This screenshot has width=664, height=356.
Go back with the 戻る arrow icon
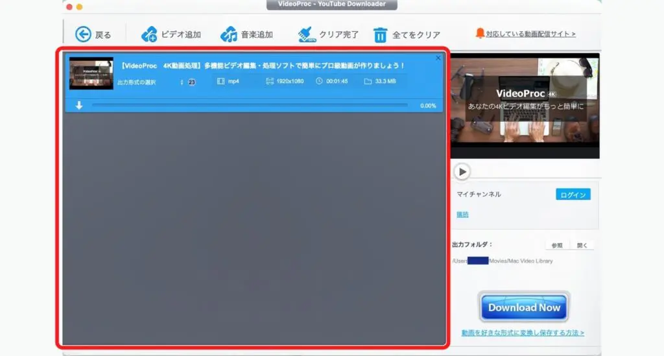[83, 34]
